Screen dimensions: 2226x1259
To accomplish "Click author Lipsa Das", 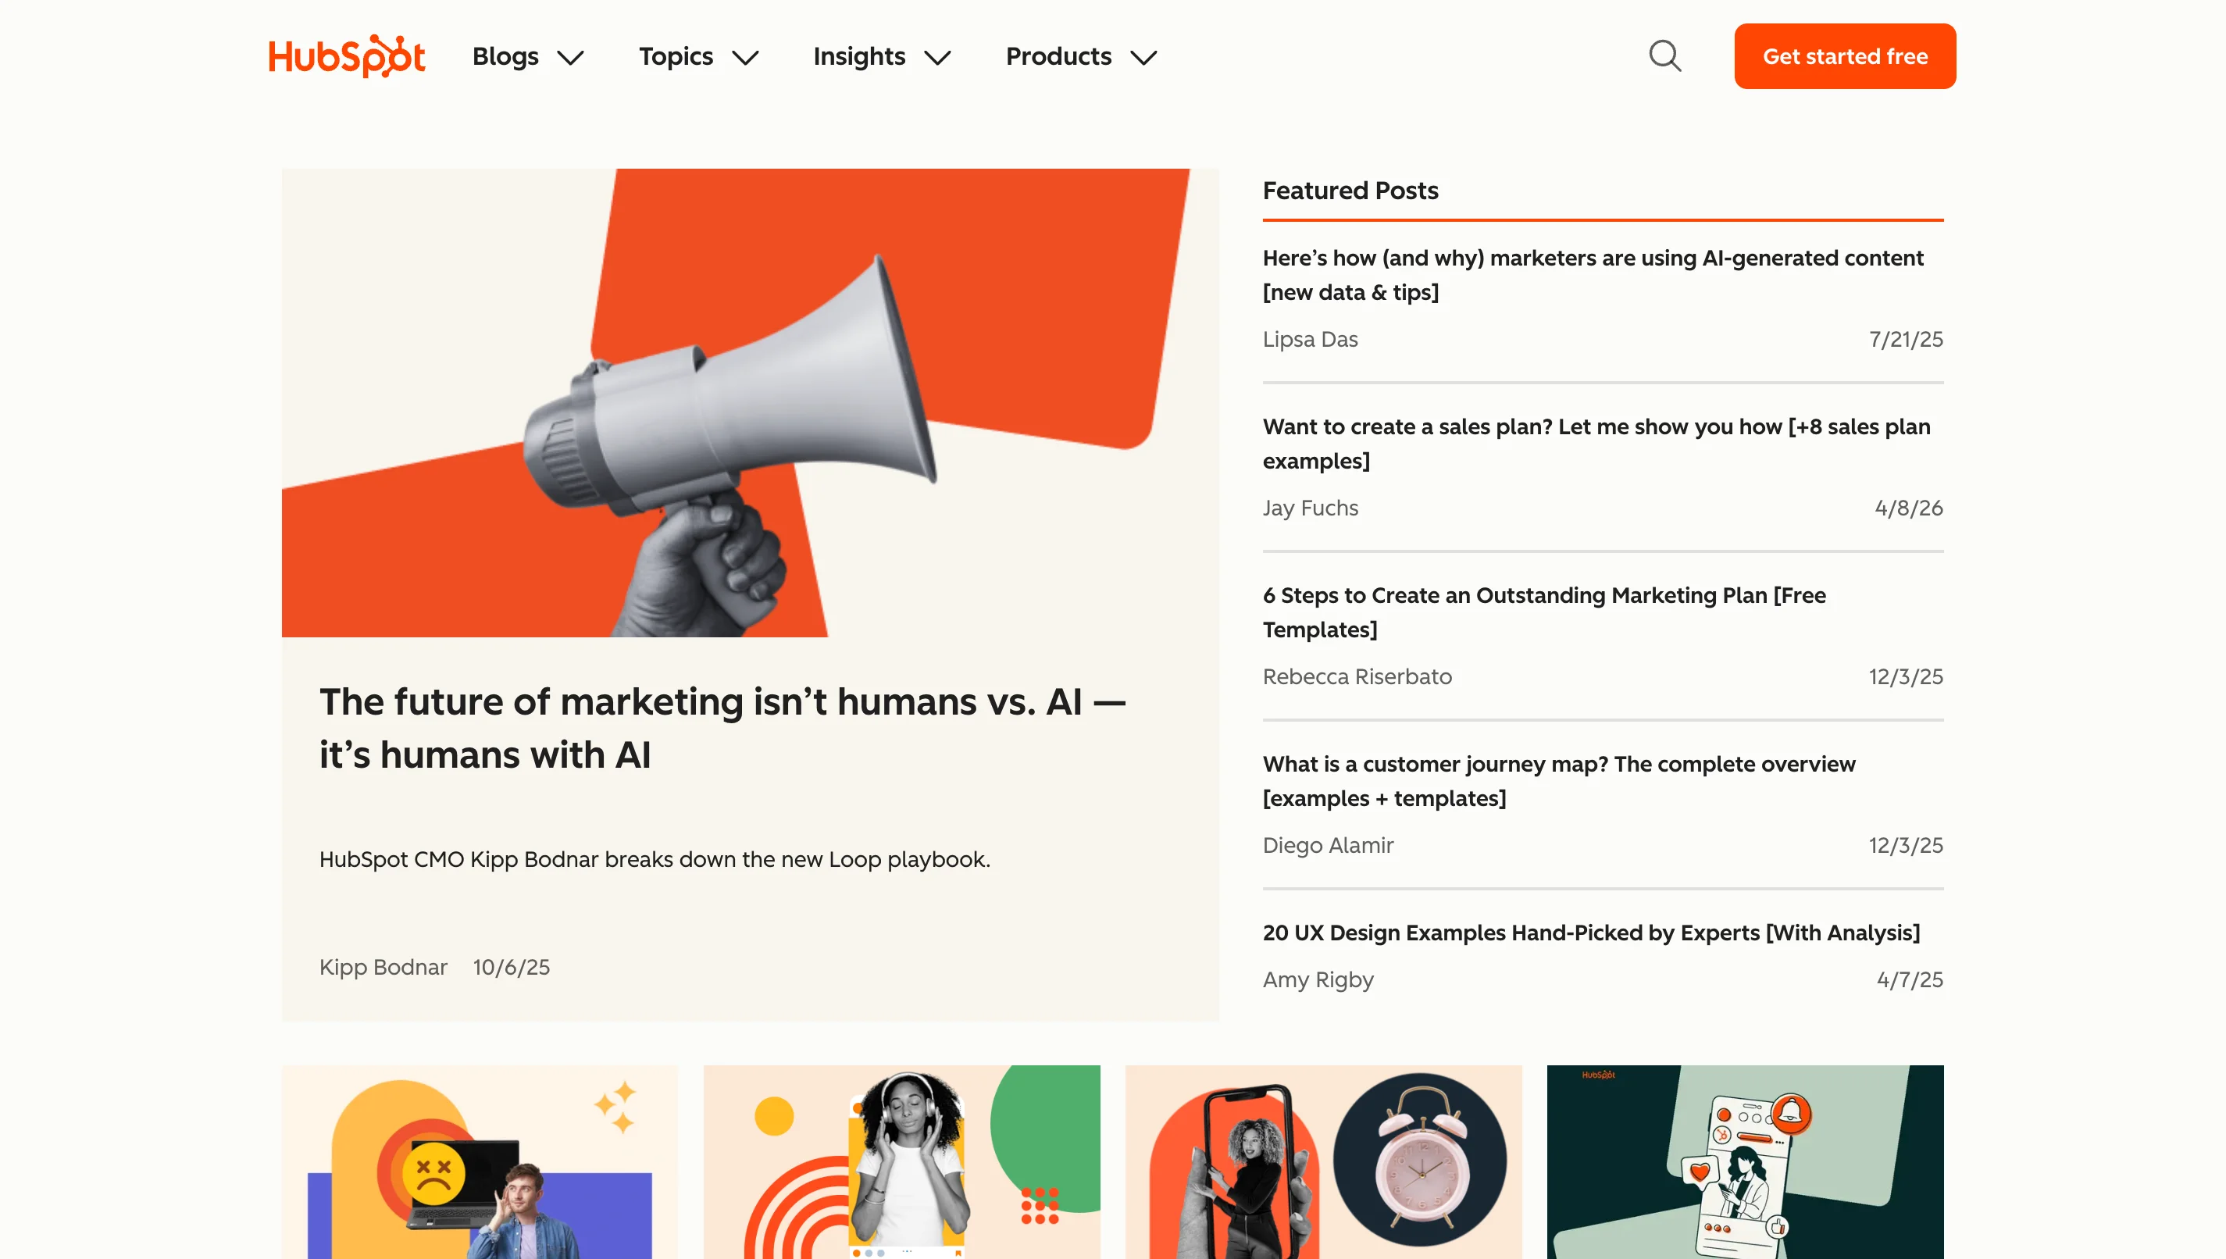I will [x=1310, y=339].
